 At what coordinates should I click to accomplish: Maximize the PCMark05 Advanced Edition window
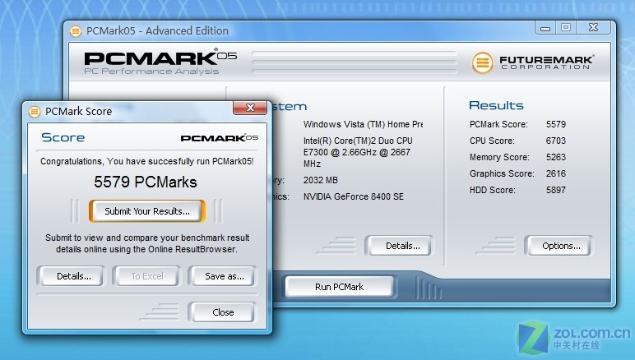click(566, 27)
